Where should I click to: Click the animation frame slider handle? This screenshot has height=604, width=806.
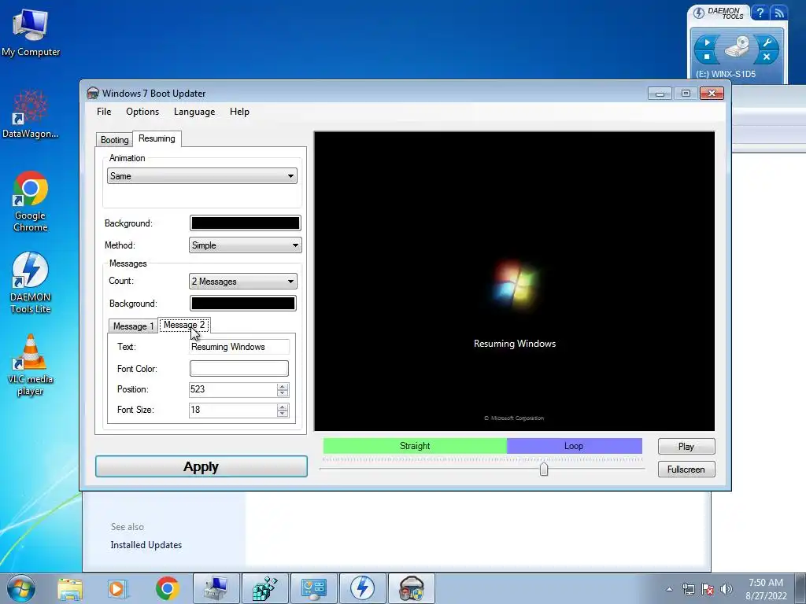[x=544, y=469]
